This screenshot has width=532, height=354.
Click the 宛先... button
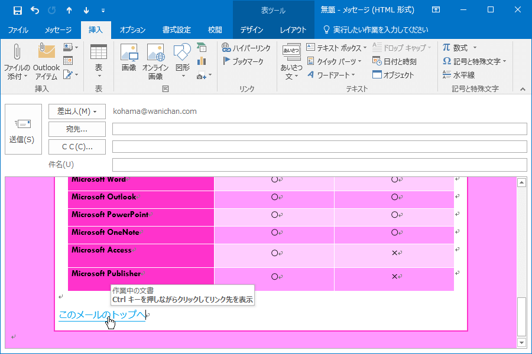77,129
